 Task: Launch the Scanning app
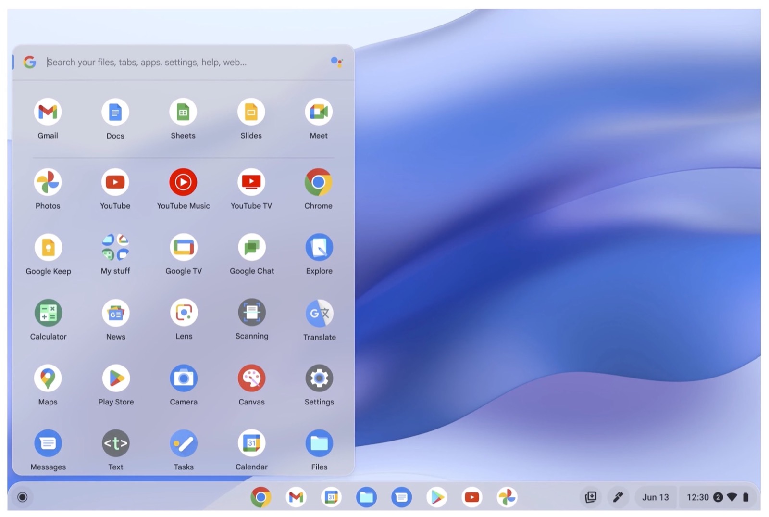click(x=252, y=313)
